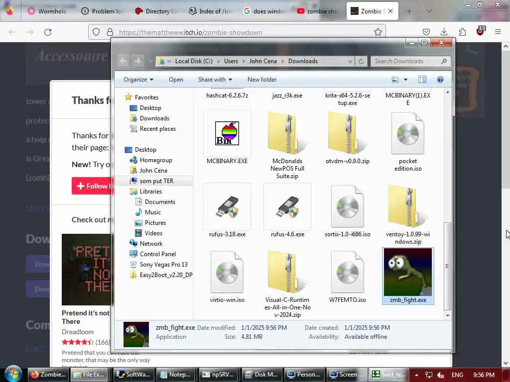Viewport: 510px width, 382px height.
Task: Open the Easy2Boot_v2.20_DP folder in sidebar
Action: (166, 275)
